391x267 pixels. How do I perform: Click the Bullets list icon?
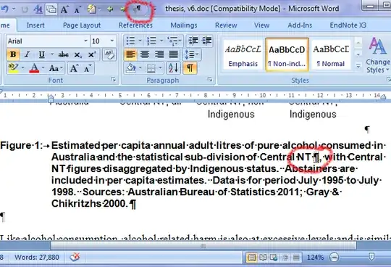tap(130, 41)
